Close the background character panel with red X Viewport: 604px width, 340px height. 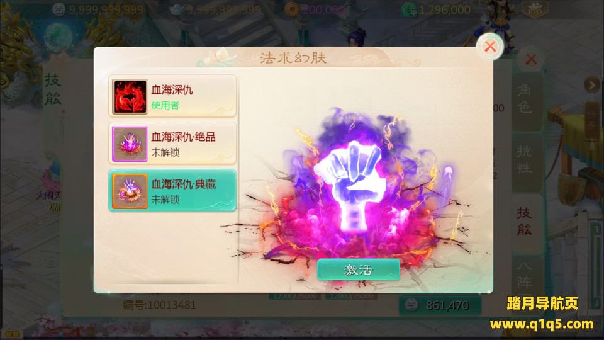531,59
